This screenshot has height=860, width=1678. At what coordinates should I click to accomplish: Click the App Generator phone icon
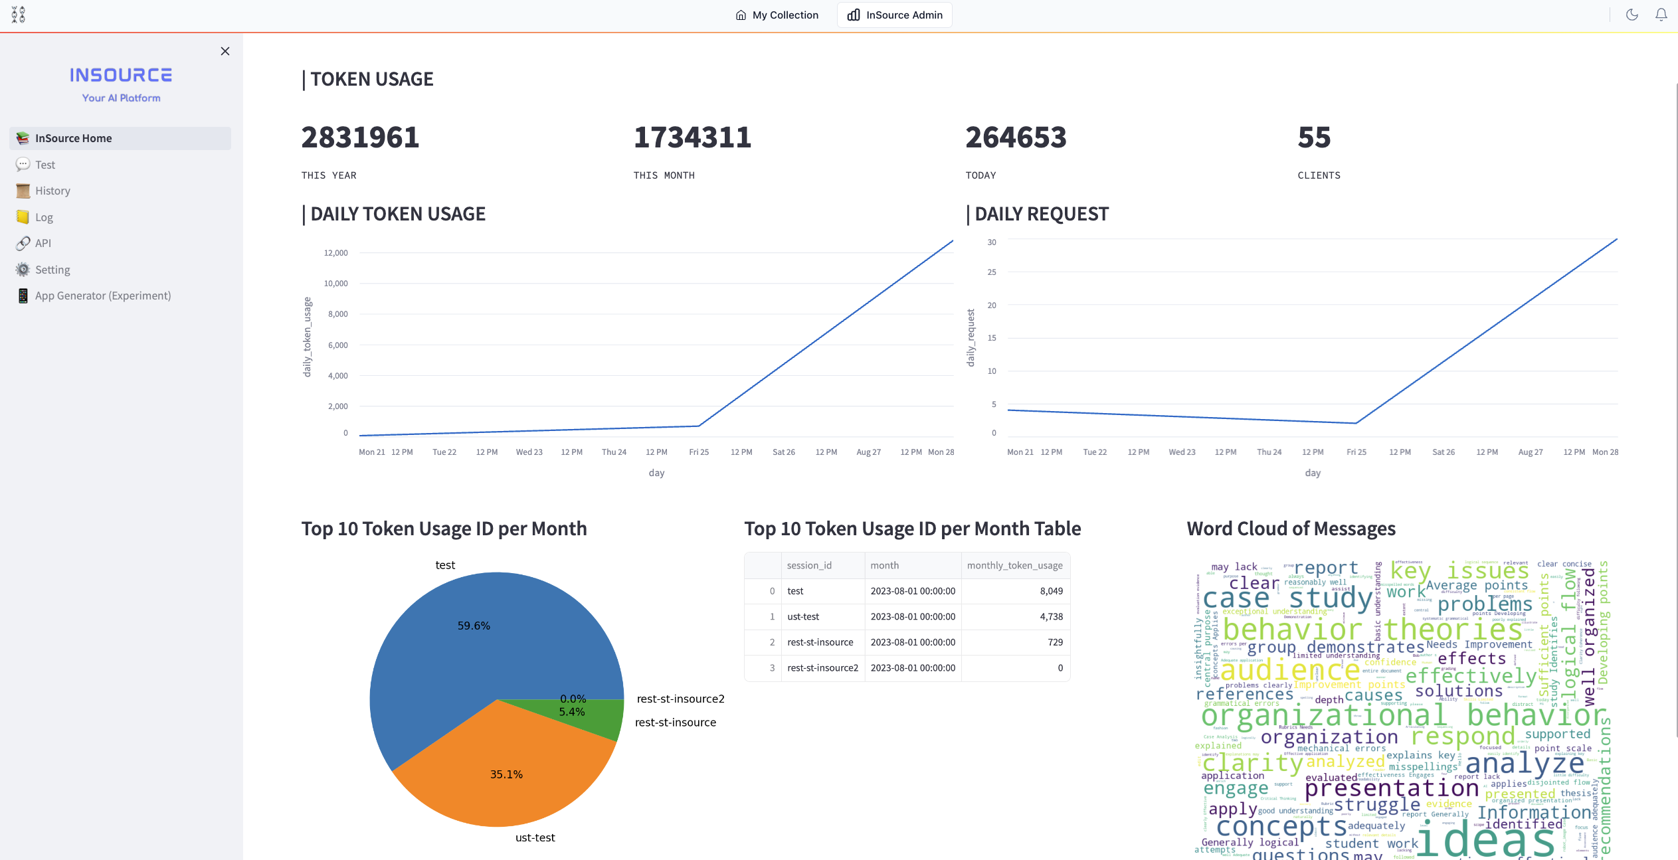[23, 296]
